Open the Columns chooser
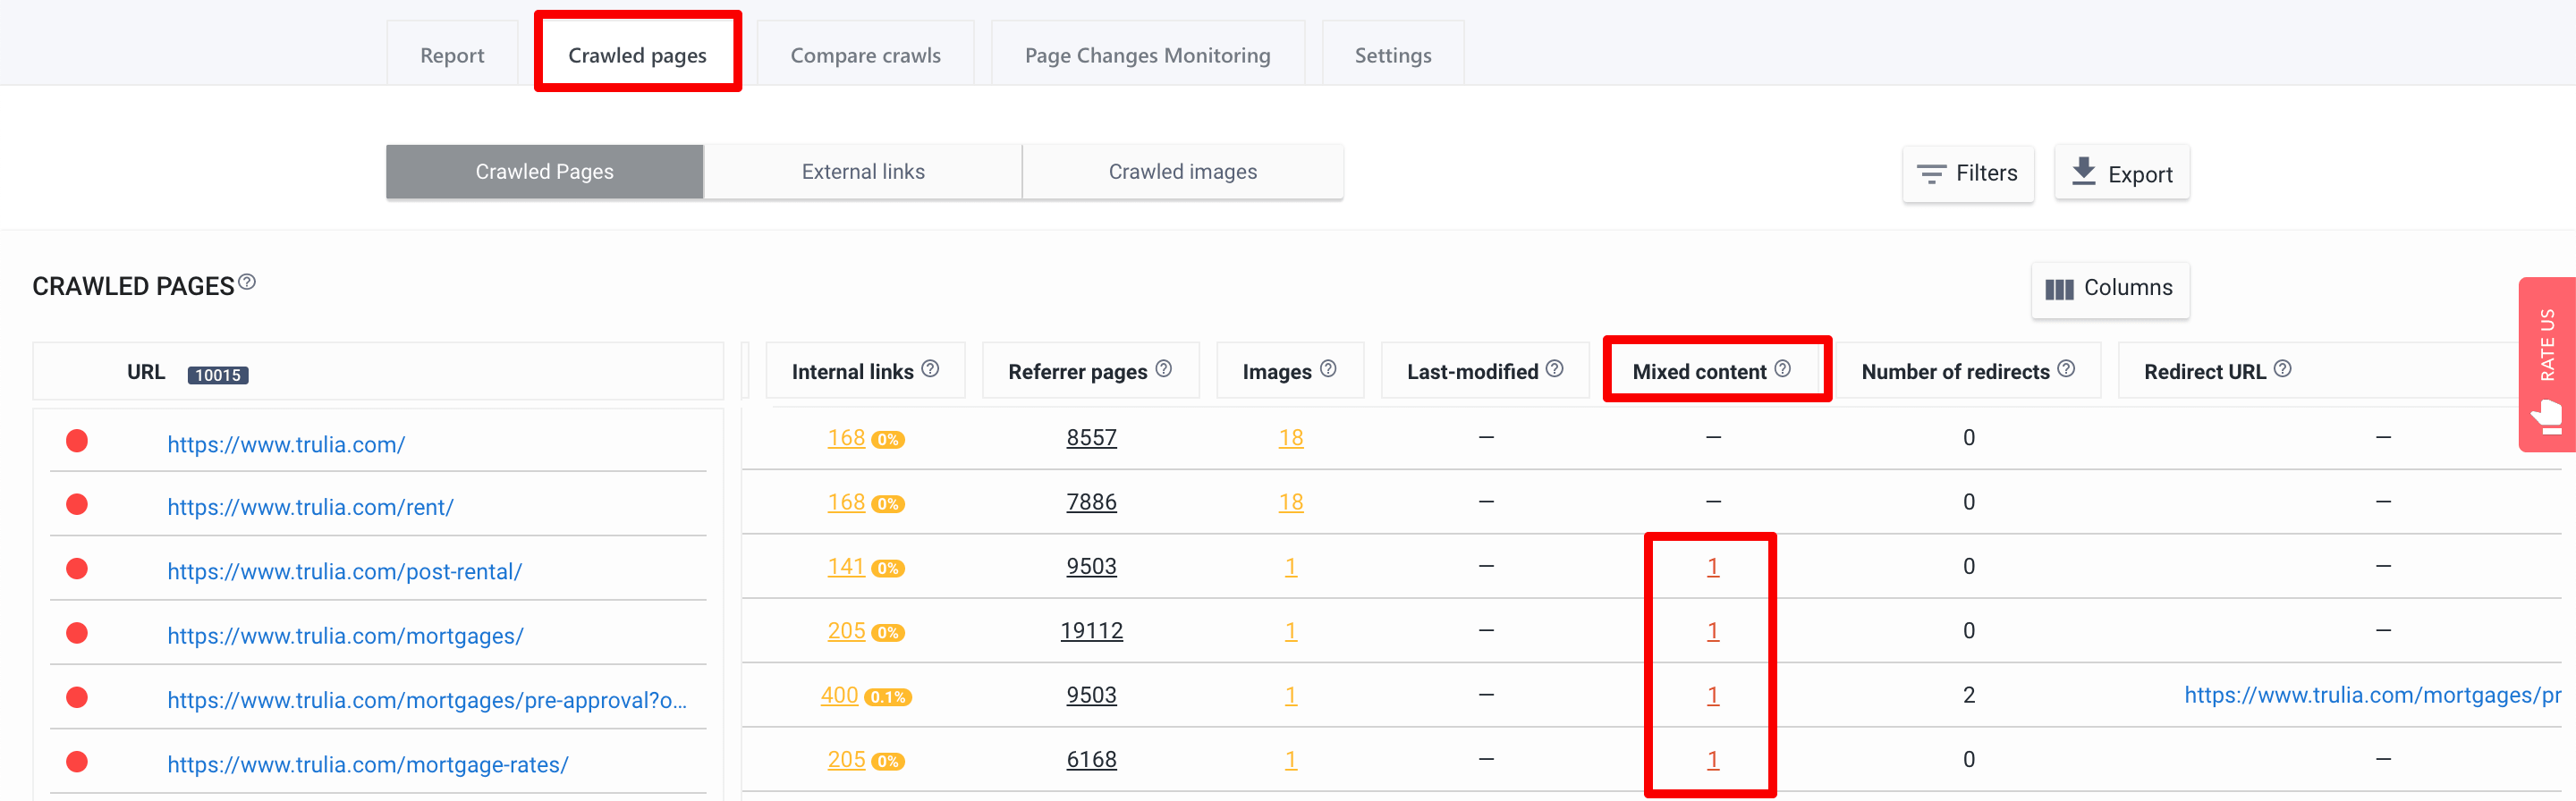 [x=2110, y=288]
